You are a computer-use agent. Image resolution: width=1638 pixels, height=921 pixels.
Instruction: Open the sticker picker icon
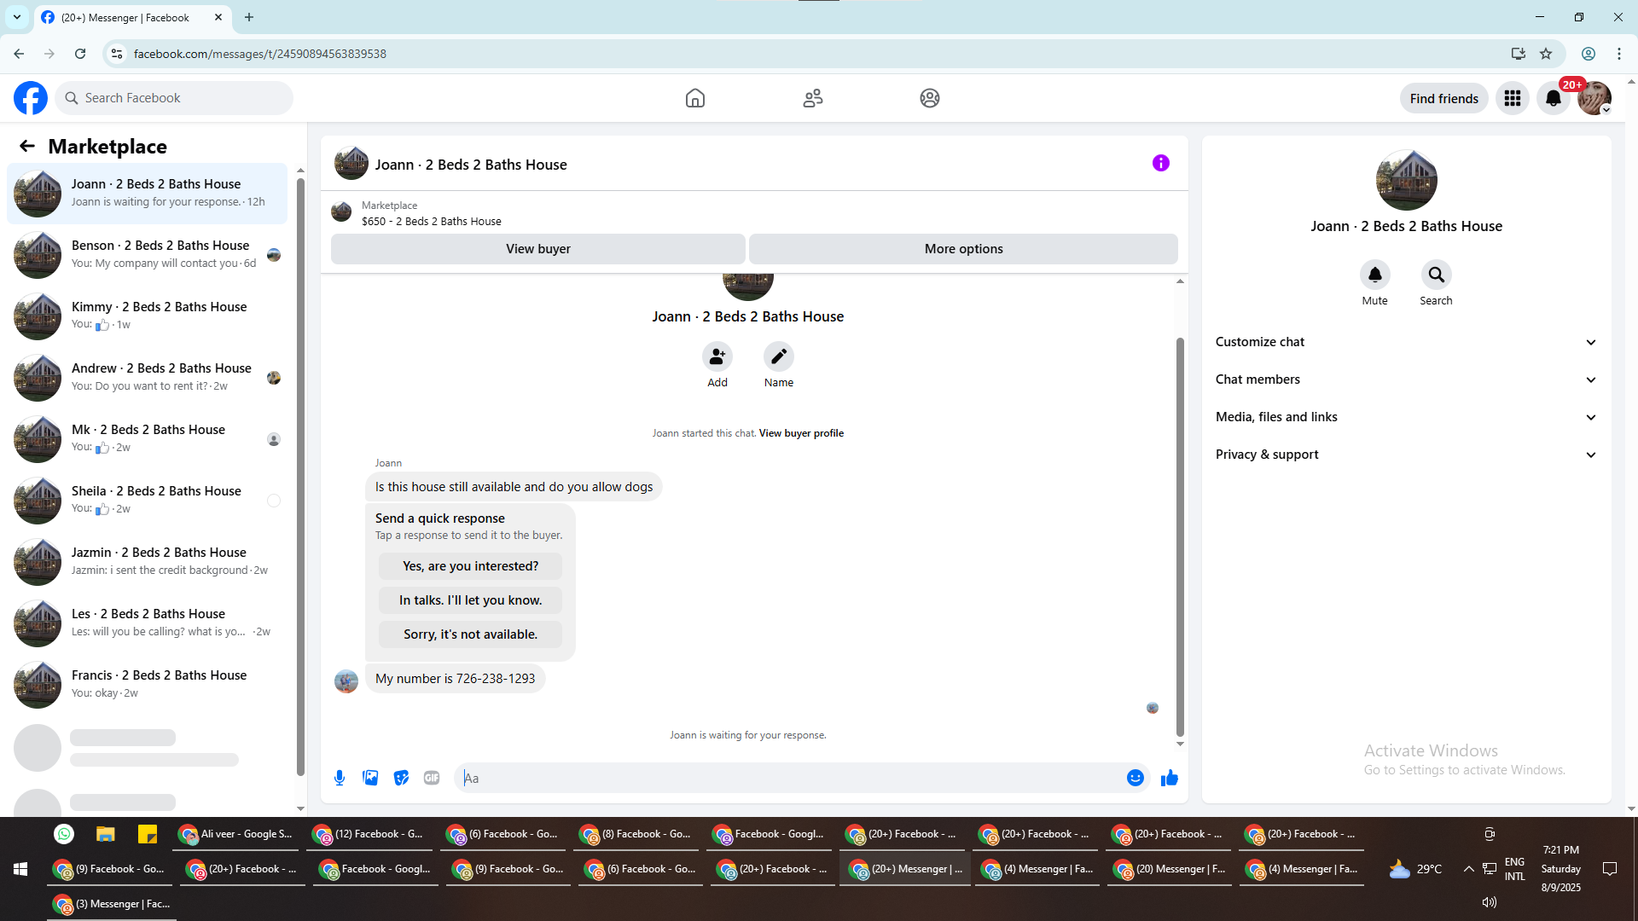click(x=401, y=778)
